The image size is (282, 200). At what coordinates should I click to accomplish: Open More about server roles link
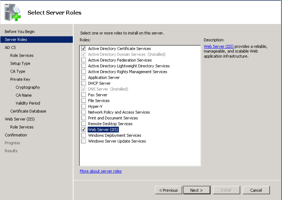101,171
